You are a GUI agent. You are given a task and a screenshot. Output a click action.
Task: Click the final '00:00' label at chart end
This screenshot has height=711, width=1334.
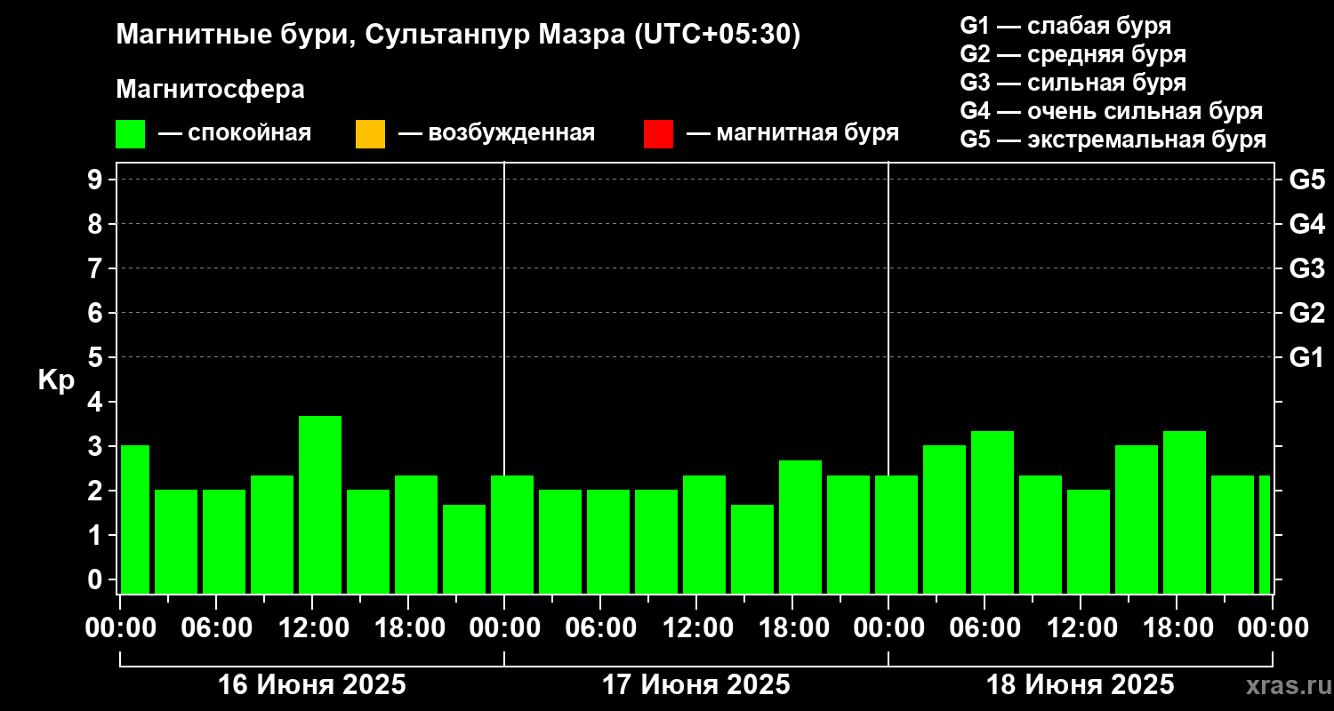point(1273,628)
